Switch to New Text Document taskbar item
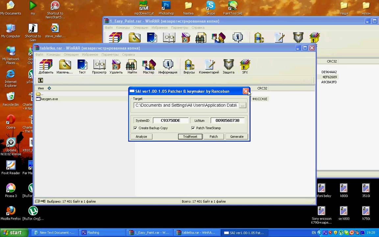This screenshot has height=237, width=379. click(x=55, y=233)
